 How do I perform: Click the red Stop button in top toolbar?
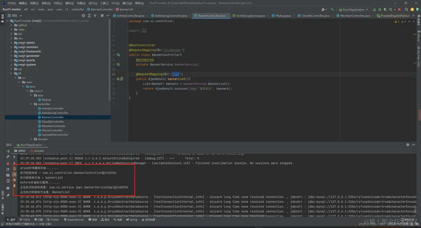tap(399, 9)
